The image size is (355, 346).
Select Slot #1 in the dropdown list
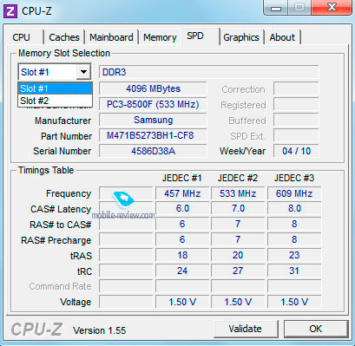click(55, 88)
